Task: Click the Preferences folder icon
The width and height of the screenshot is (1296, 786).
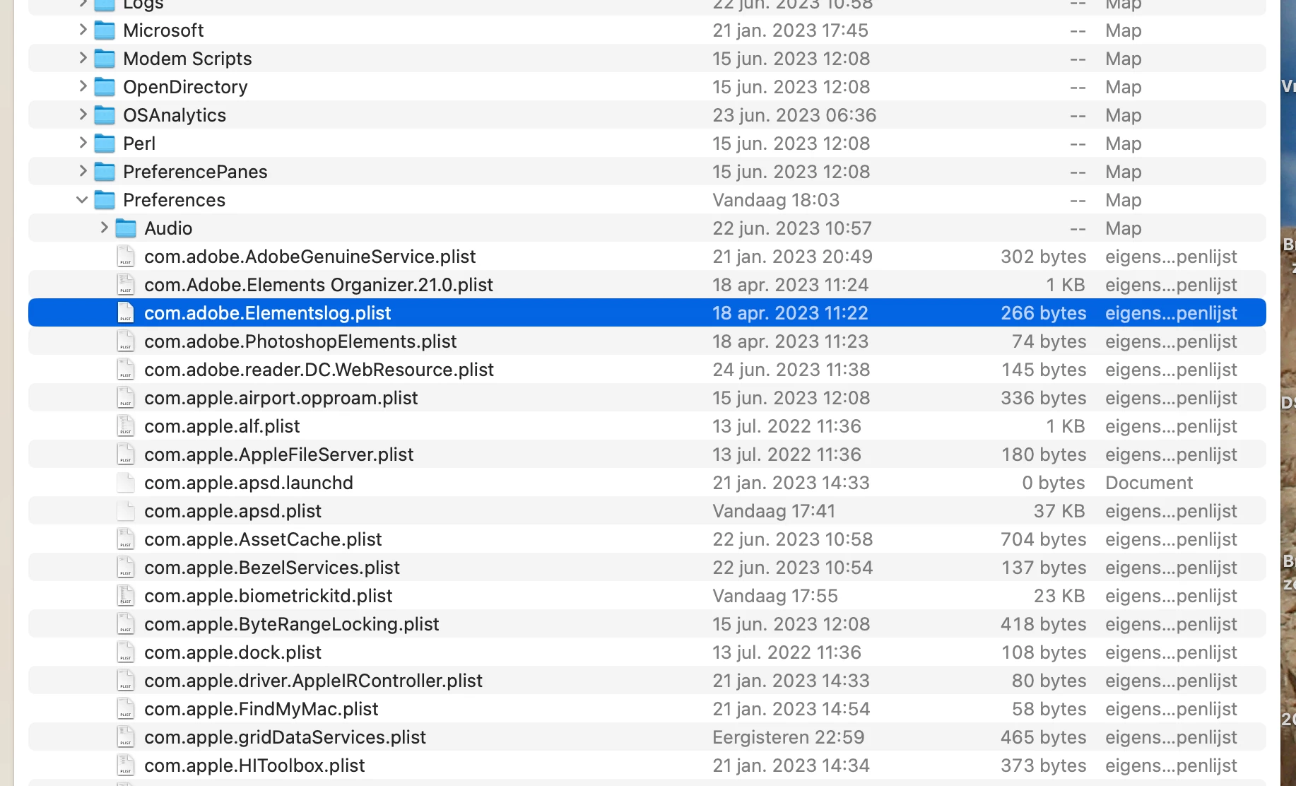Action: coord(105,200)
